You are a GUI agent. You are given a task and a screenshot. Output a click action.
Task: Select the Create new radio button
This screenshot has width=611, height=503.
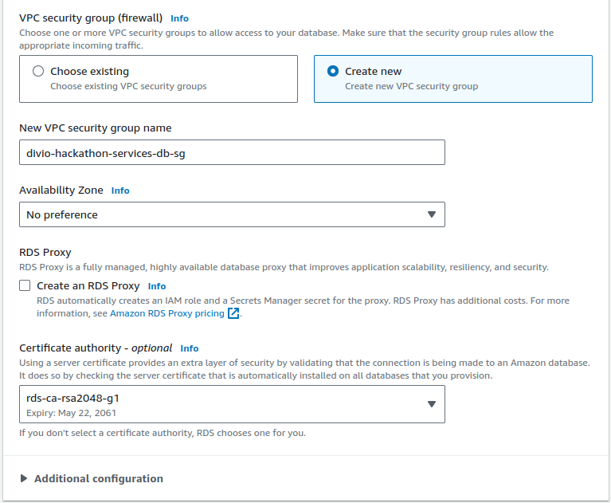333,71
